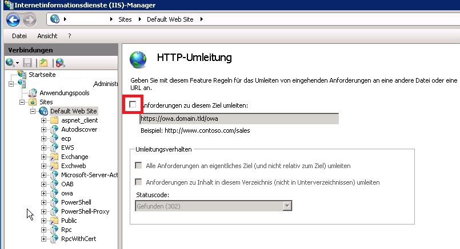Click the redirect URL text field
460x249 pixels.
point(239,119)
